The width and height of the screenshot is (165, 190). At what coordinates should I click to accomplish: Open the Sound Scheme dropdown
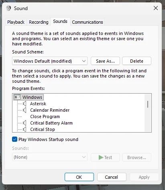[x=50, y=61]
